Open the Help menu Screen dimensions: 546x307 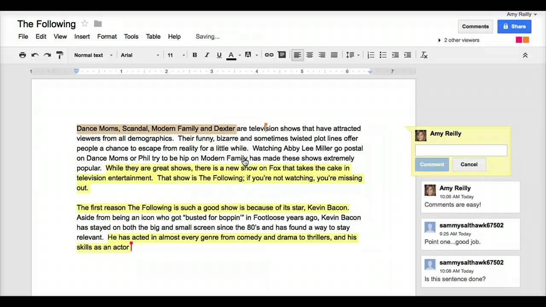(x=174, y=37)
